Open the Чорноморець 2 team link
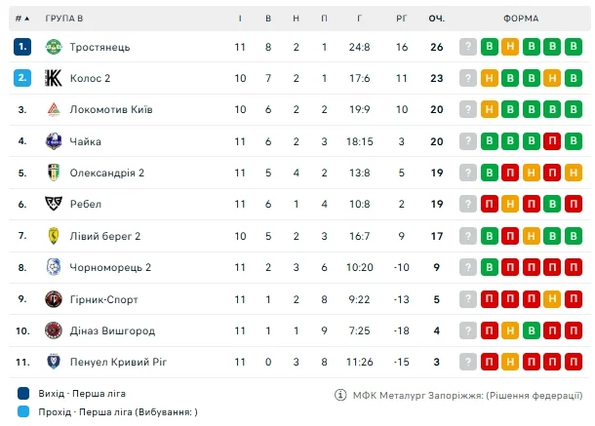This screenshot has height=426, width=595. (110, 267)
